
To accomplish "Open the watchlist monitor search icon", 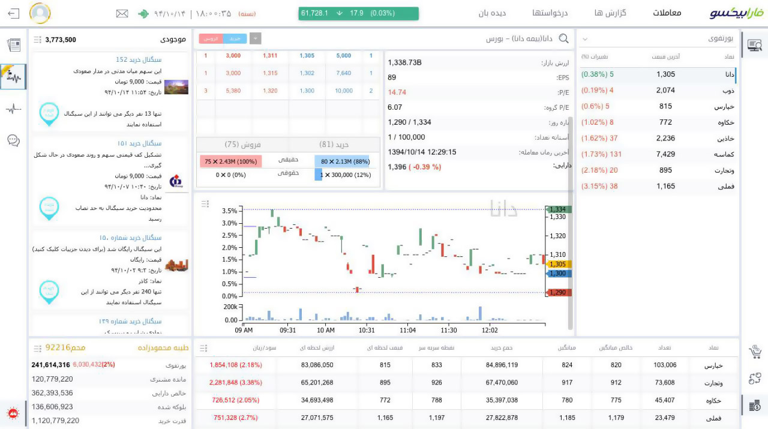I will (754, 45).
